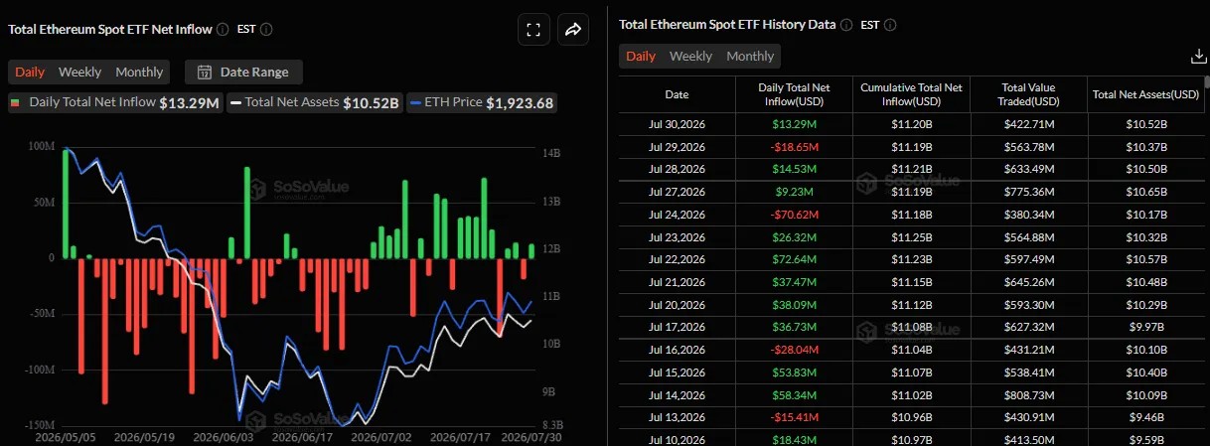Viewport: 1210px width, 446px height.
Task: Click Cumulative Total Net Inflow(USD) header
Action: tap(911, 94)
